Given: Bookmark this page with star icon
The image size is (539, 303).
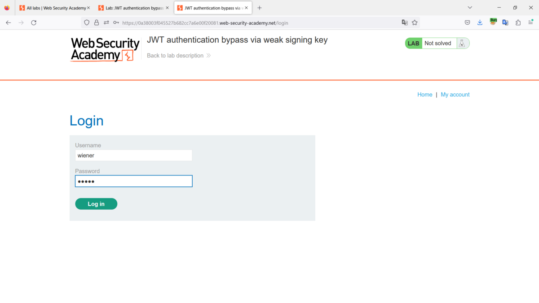Looking at the screenshot, I should (415, 22).
